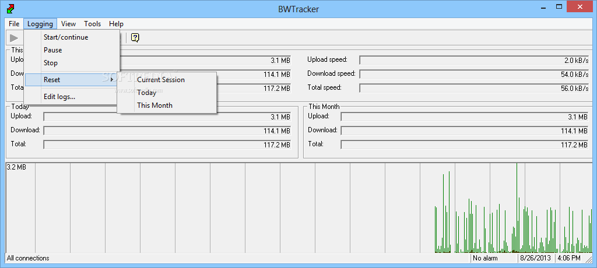Click the 3.2 MB graph scale label
This screenshot has width=597, height=268.
click(x=16, y=167)
